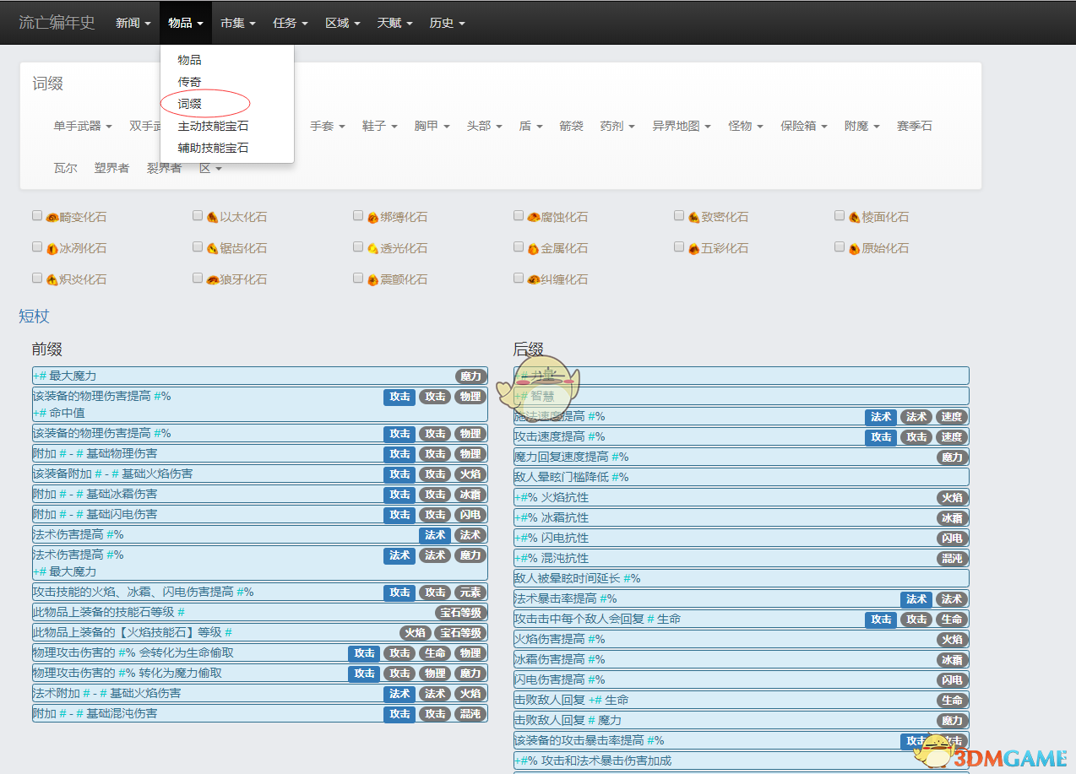1076x774 pixels.
Task: Click the 狼牙化石 fossil icon
Action: pos(213,279)
